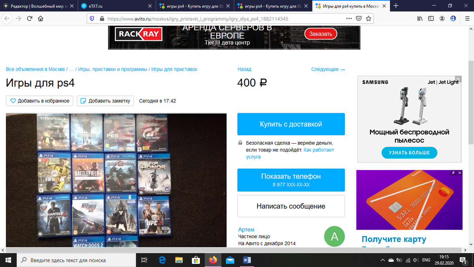Open Все объявления в Москве breadcrumb
Image resolution: width=474 pixels, height=267 pixels.
36,69
